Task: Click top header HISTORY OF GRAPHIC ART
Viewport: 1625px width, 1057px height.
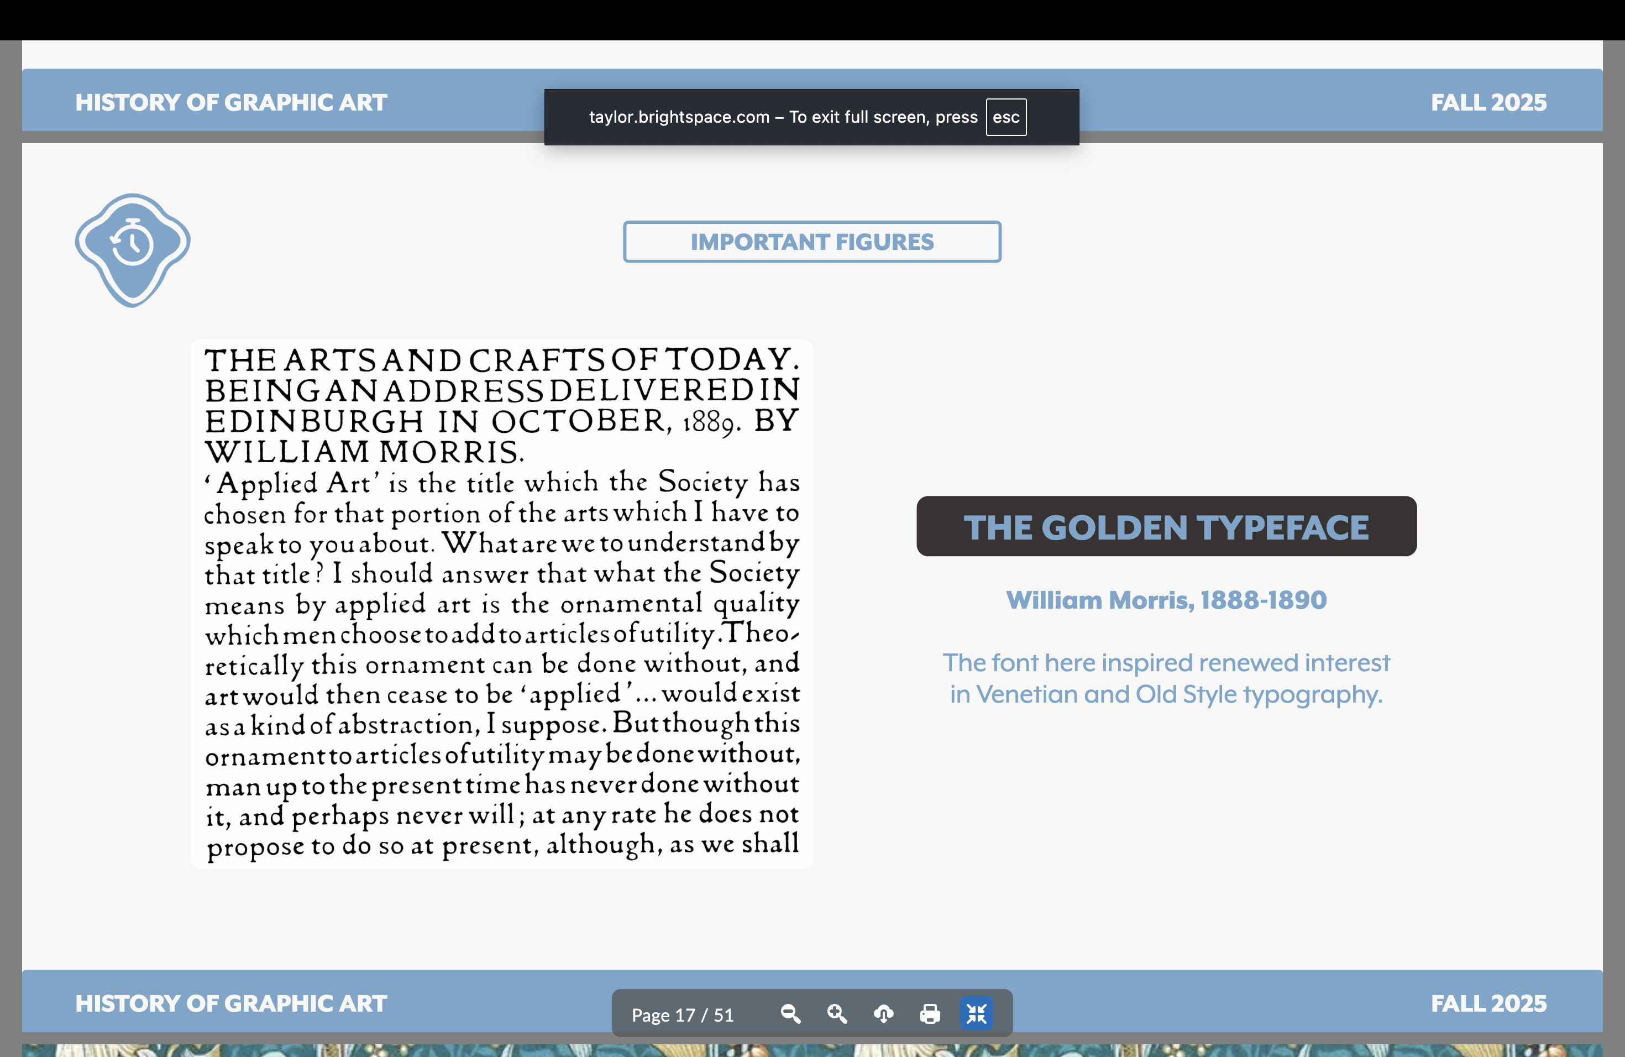Action: point(231,102)
